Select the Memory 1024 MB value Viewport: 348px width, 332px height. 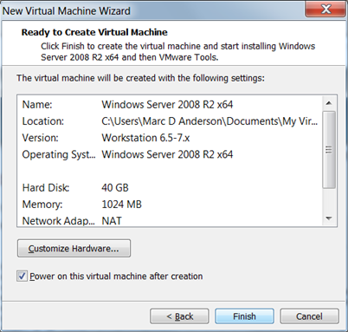tap(121, 205)
